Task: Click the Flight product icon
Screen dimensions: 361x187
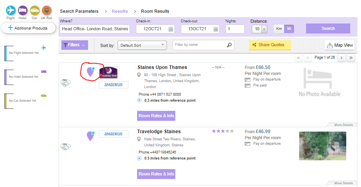Action: pyautogui.click(x=11, y=11)
